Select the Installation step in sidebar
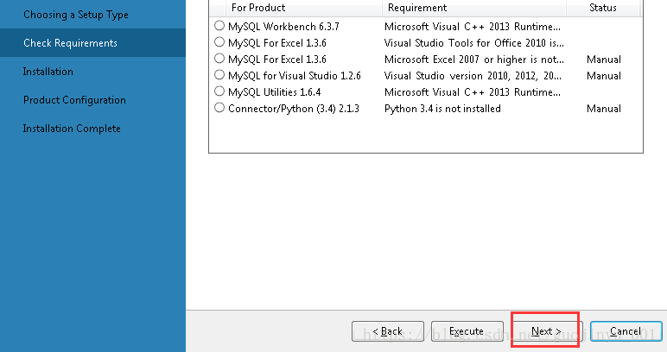This screenshot has width=667, height=352. [48, 72]
